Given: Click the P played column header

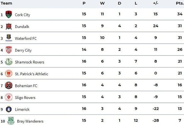Looking at the screenshot, I should 84,3.
